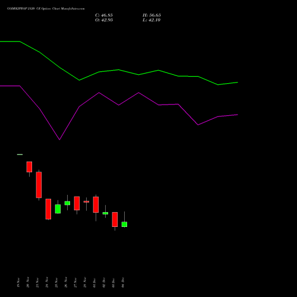Image resolution: width=297 pixels, height=297 pixels.
Task: Click the tall red candle for 21 Nov
Action: click(x=39, y=185)
